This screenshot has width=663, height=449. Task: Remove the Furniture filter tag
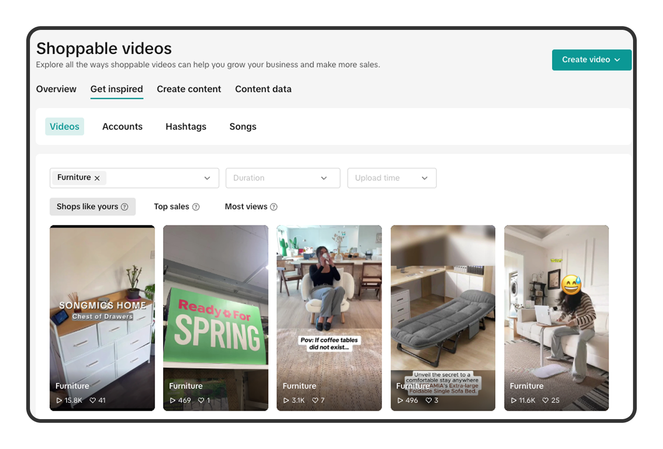[97, 178]
